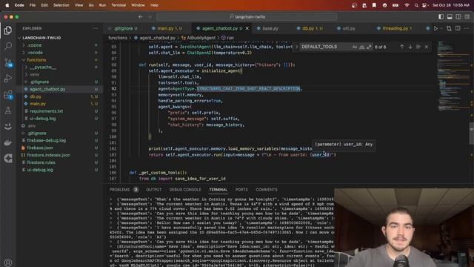Click the Run Python File play button
474x267 pixels.
(435, 28)
